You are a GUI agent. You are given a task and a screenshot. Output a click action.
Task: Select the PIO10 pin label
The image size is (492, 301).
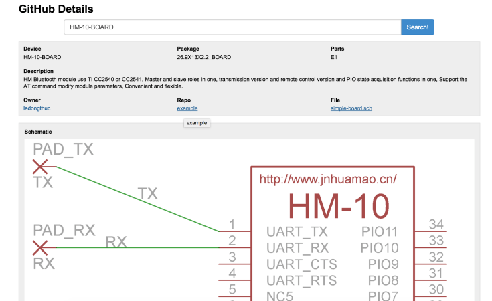click(x=380, y=248)
